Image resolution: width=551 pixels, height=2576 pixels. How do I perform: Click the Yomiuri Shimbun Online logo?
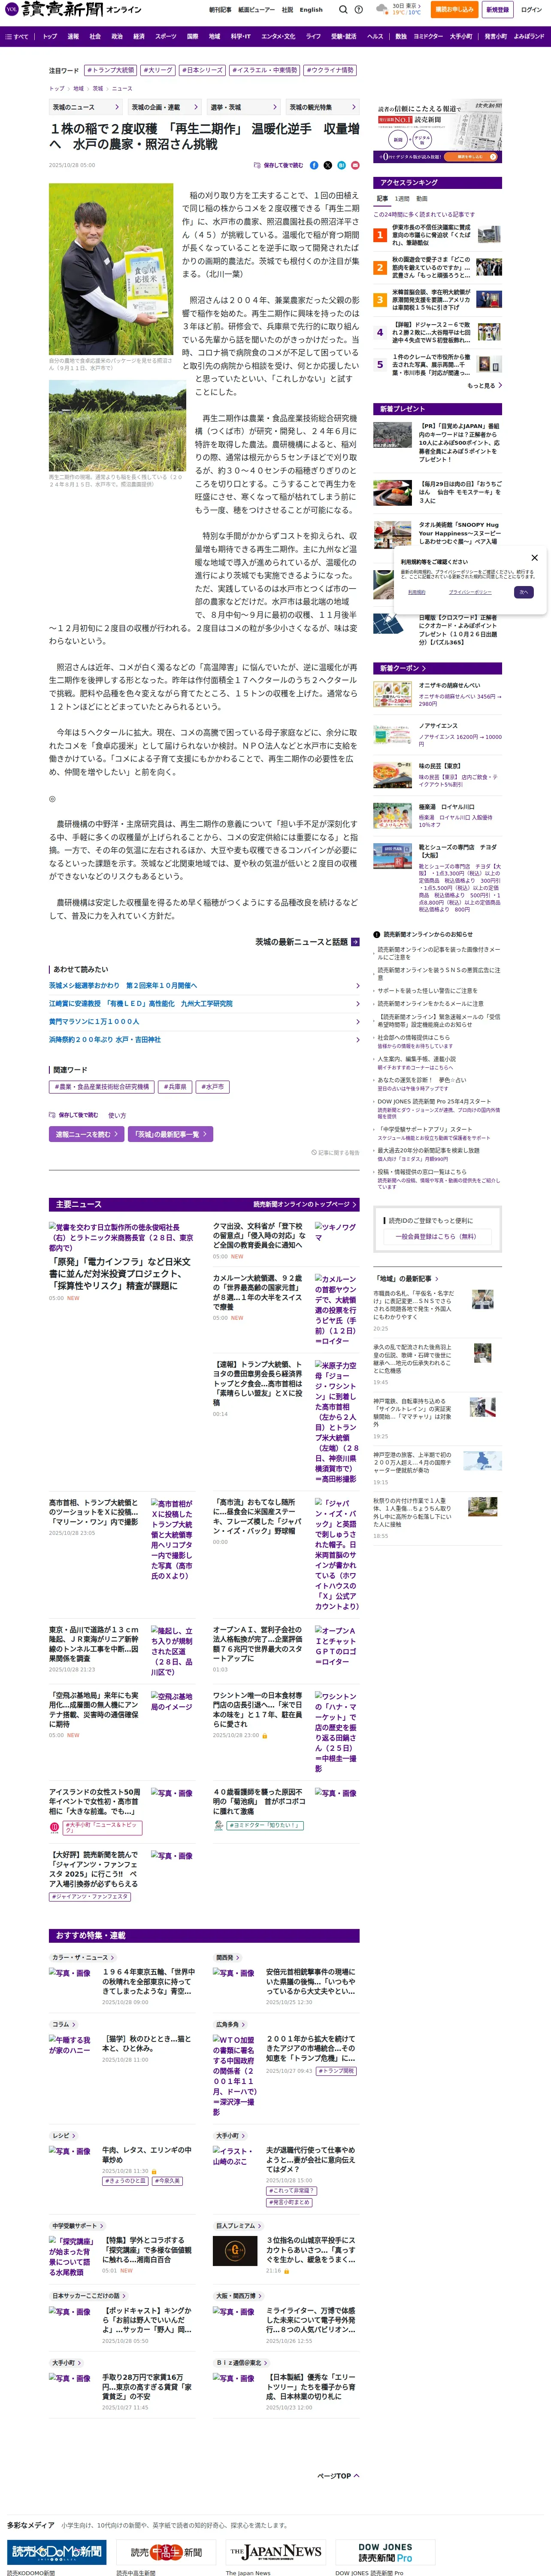pyautogui.click(x=73, y=9)
